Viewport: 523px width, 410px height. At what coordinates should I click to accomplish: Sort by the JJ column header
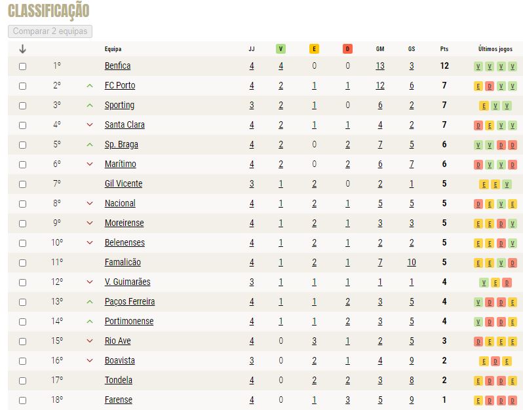pos(252,49)
